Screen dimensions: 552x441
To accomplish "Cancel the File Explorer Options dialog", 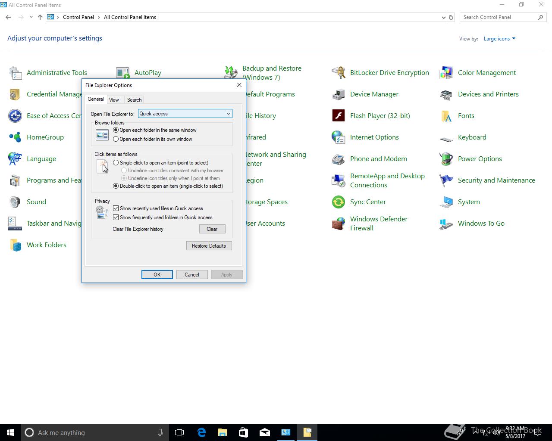I will pyautogui.click(x=192, y=275).
